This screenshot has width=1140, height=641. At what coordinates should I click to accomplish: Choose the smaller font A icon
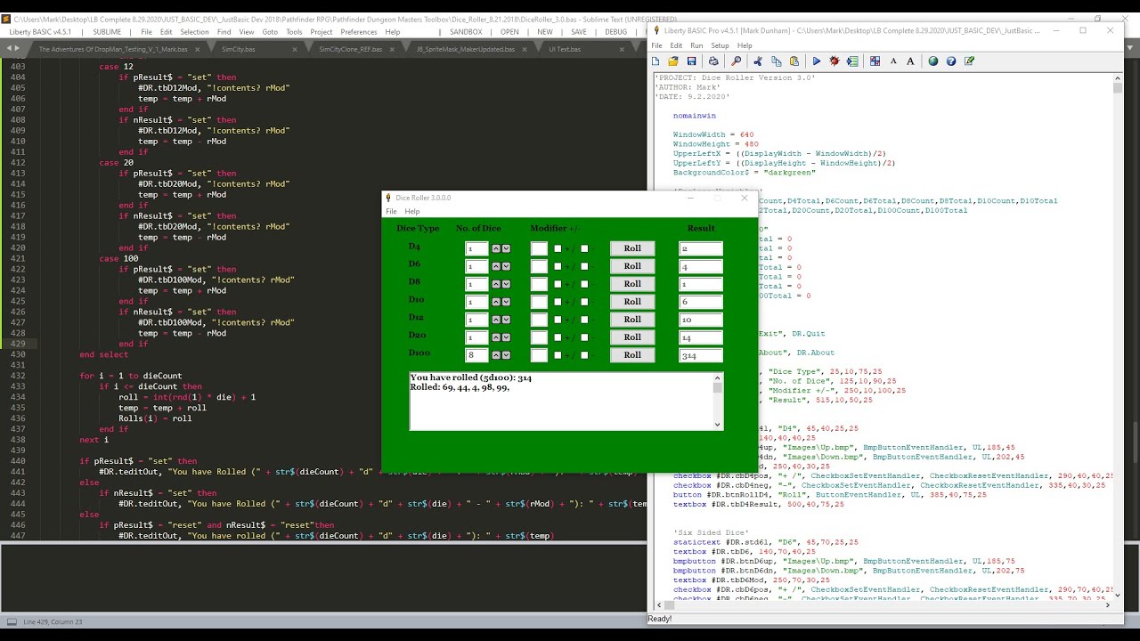(893, 61)
